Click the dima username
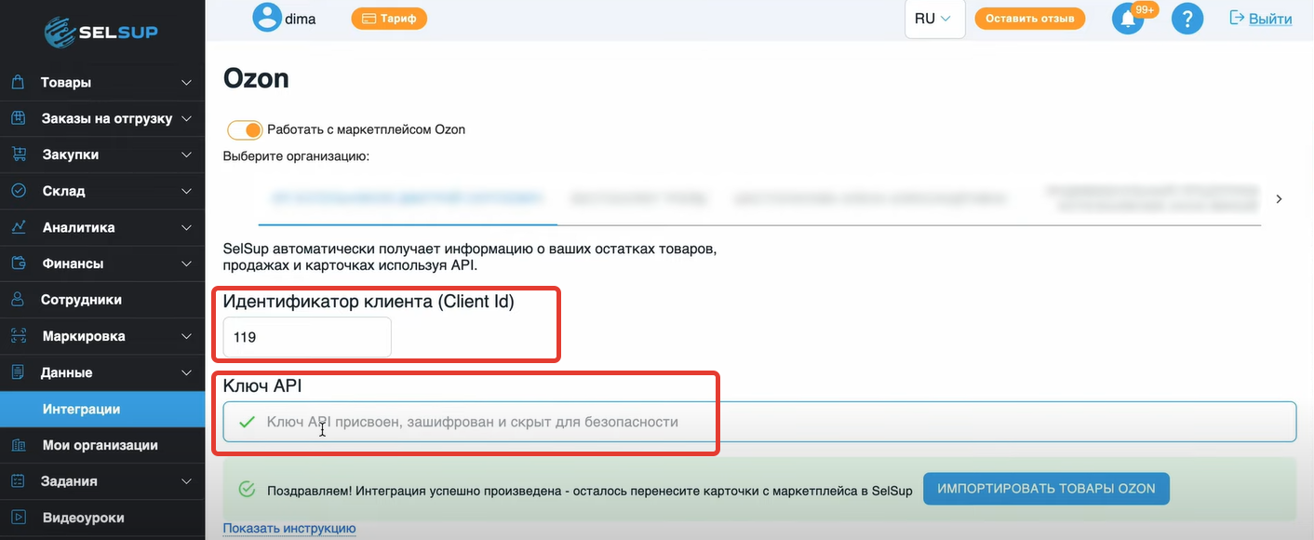1314x540 pixels. coord(300,18)
